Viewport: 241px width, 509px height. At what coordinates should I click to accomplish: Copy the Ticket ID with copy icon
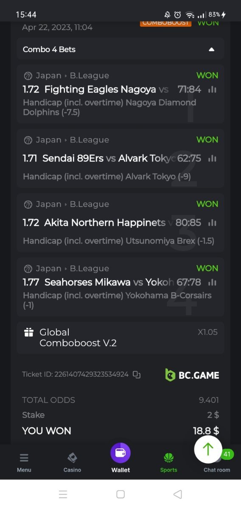tap(136, 375)
